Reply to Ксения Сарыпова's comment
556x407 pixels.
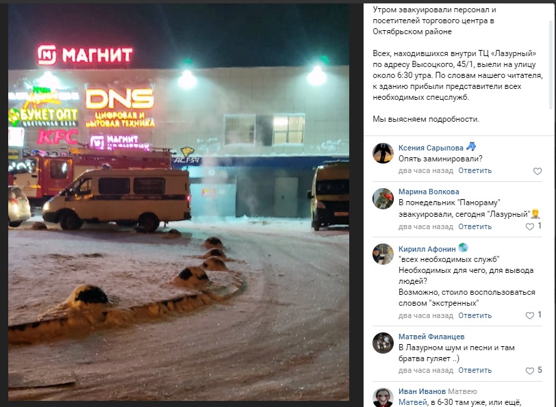coord(475,170)
